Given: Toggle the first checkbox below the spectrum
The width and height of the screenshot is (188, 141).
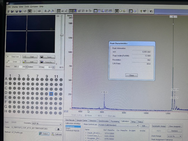Looking at the screenshot, I should click(x=65, y=111).
